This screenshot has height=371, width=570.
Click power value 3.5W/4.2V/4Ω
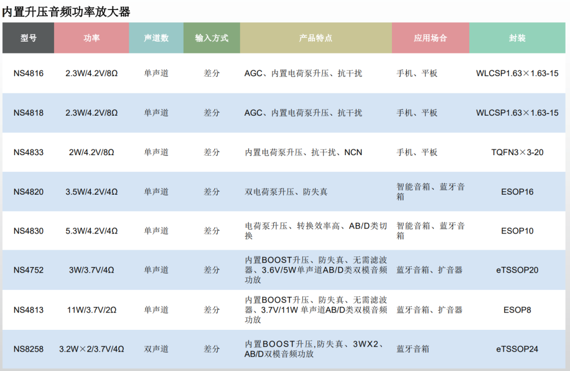coord(92,192)
